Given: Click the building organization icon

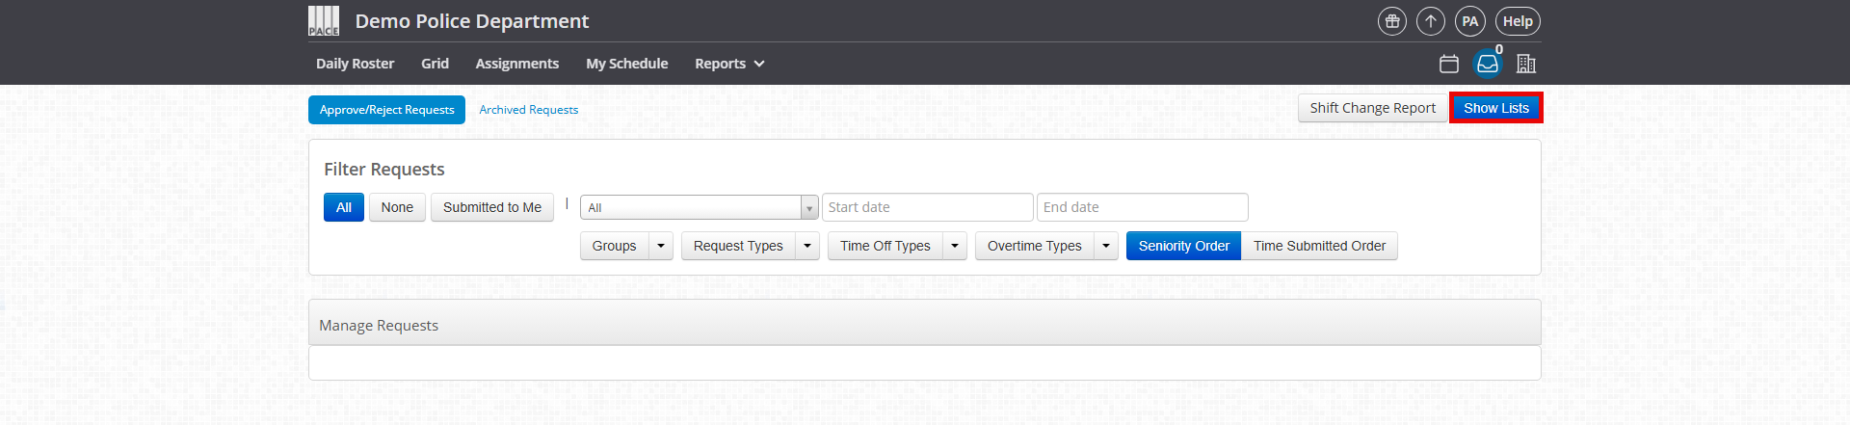Looking at the screenshot, I should [x=1525, y=64].
